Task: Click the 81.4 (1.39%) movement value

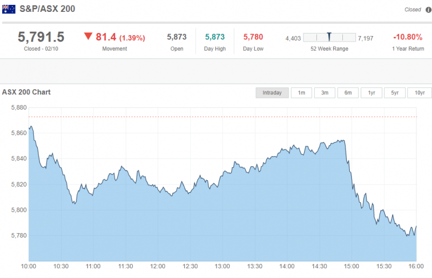Action: point(120,37)
